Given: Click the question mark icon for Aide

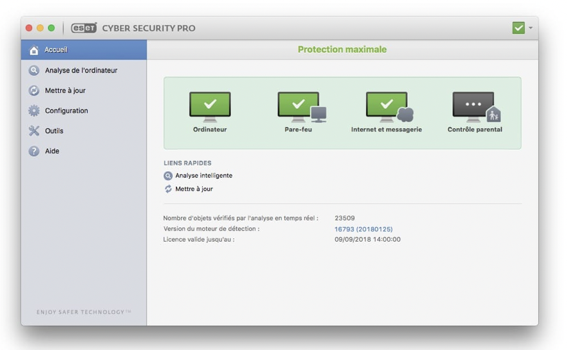Looking at the screenshot, I should (x=34, y=151).
